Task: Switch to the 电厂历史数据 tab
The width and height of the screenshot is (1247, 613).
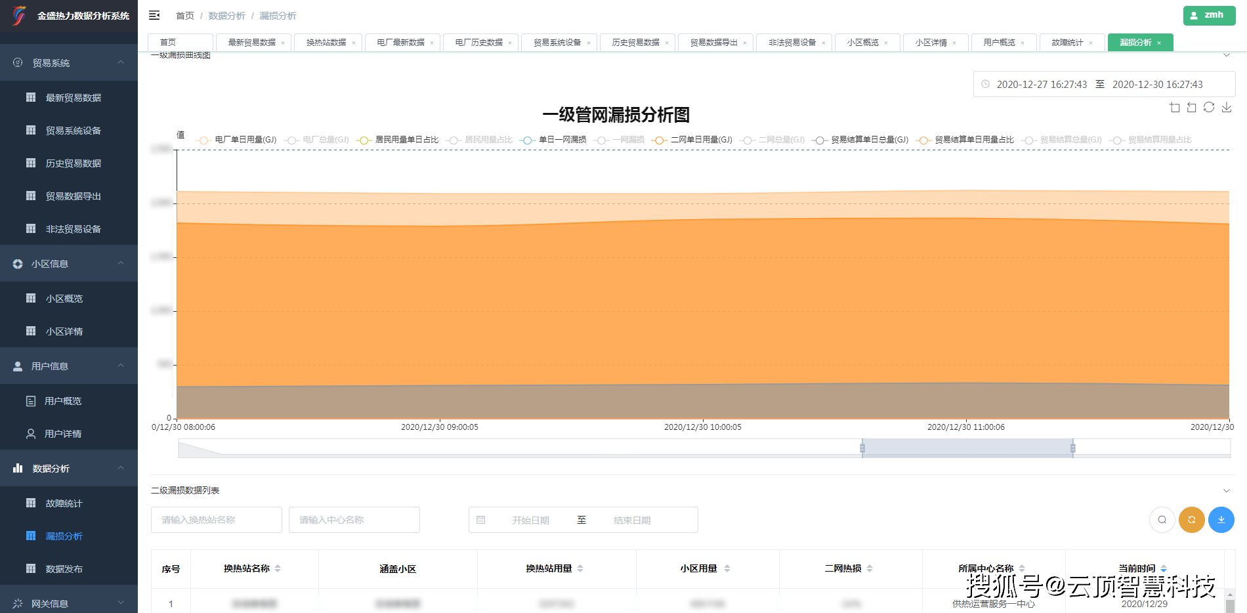Action: (x=479, y=43)
